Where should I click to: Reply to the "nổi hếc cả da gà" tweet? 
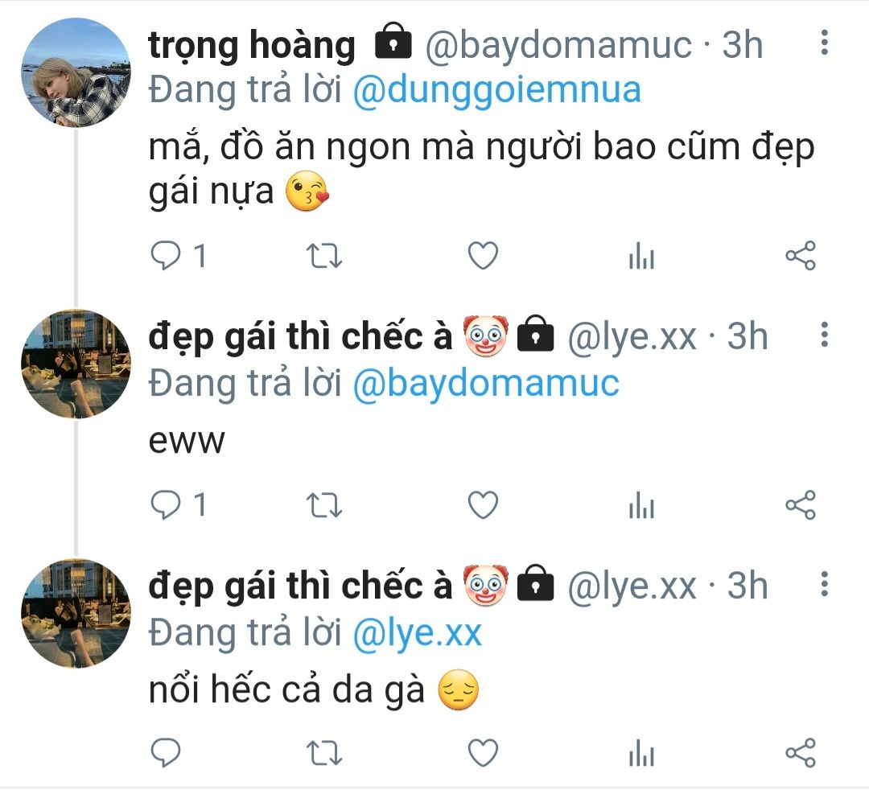(x=167, y=753)
